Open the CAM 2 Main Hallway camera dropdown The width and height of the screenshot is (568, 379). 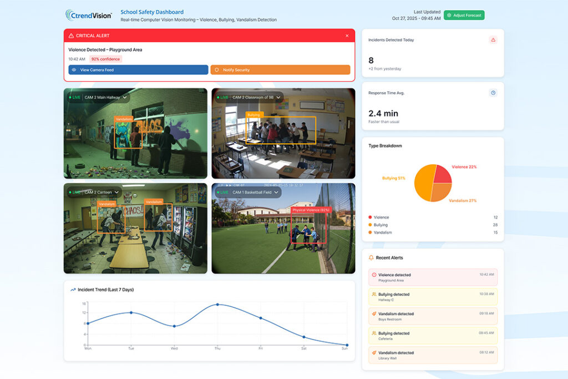(125, 96)
